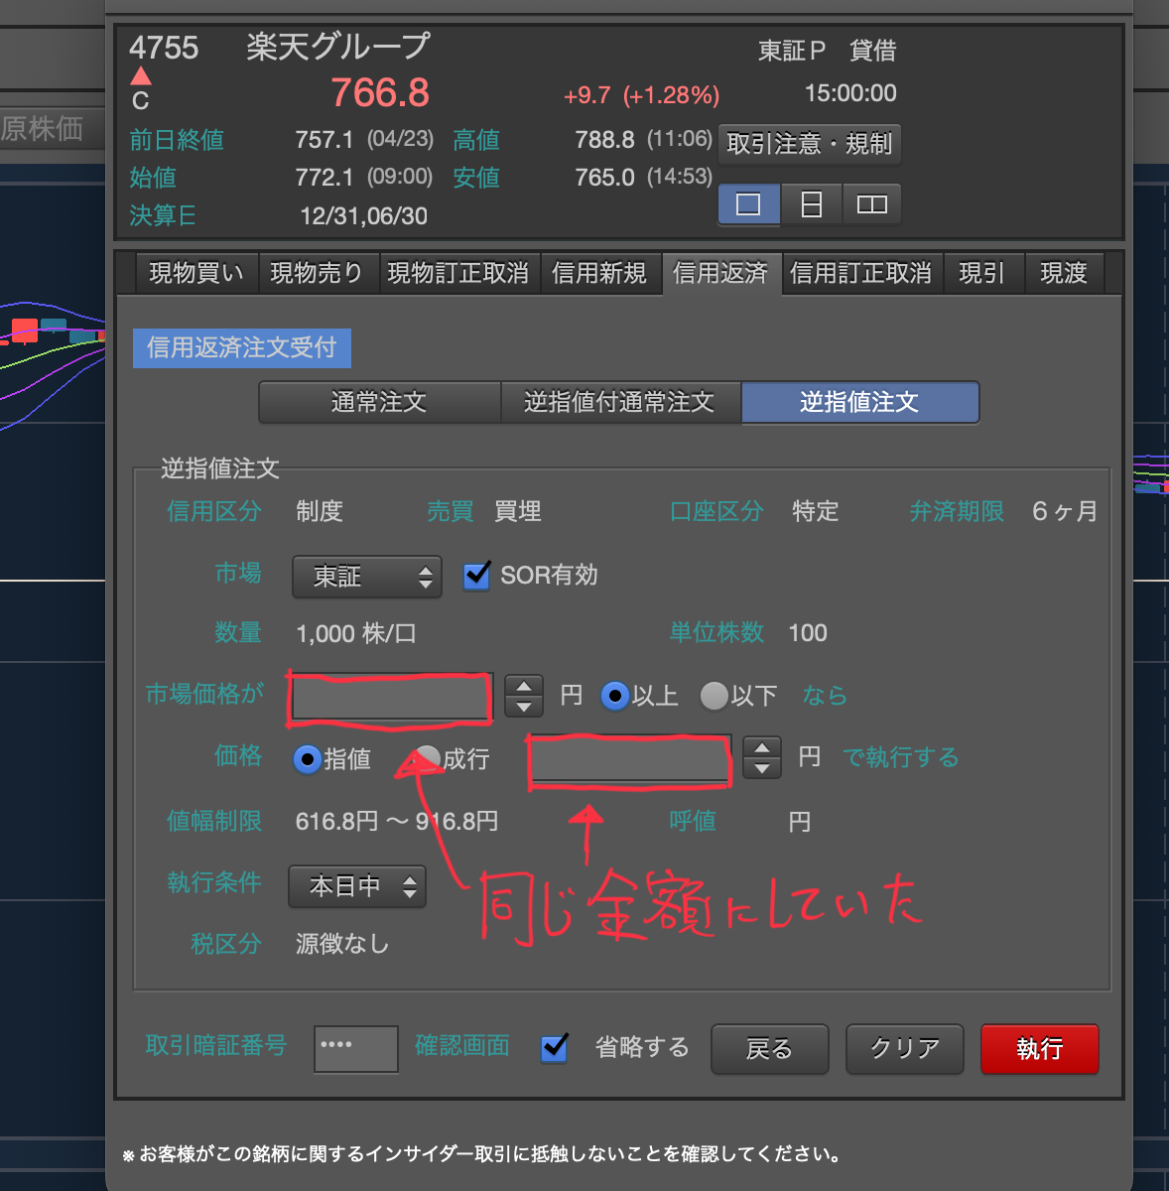This screenshot has width=1169, height=1191.
Task: Select the single-pane layout icon
Action: point(748,204)
